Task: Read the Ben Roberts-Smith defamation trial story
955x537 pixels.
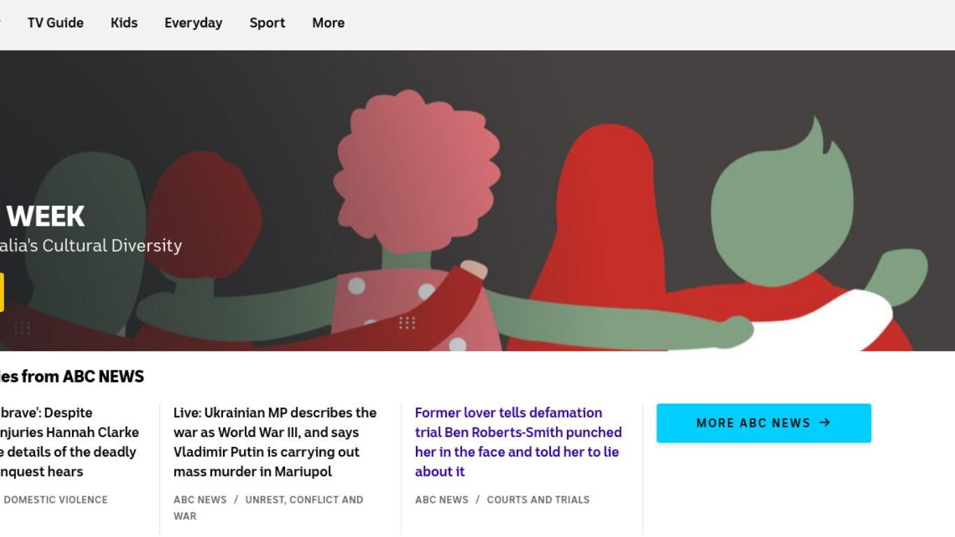Action: [x=518, y=442]
